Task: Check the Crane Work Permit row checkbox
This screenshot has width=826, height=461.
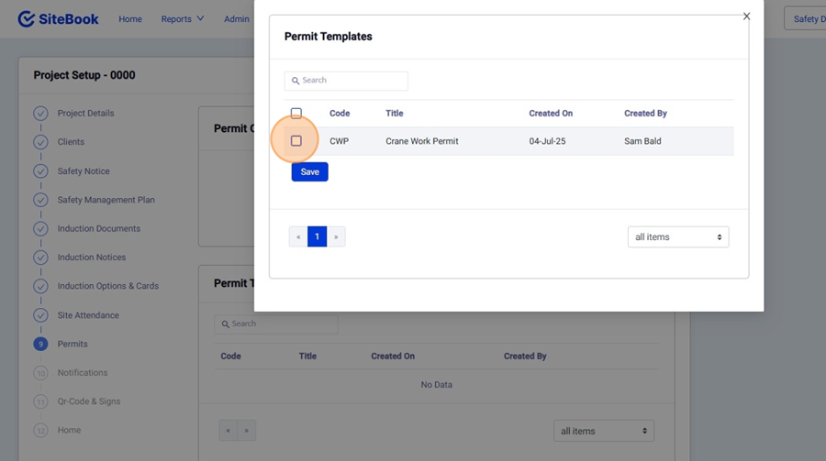Action: 296,141
